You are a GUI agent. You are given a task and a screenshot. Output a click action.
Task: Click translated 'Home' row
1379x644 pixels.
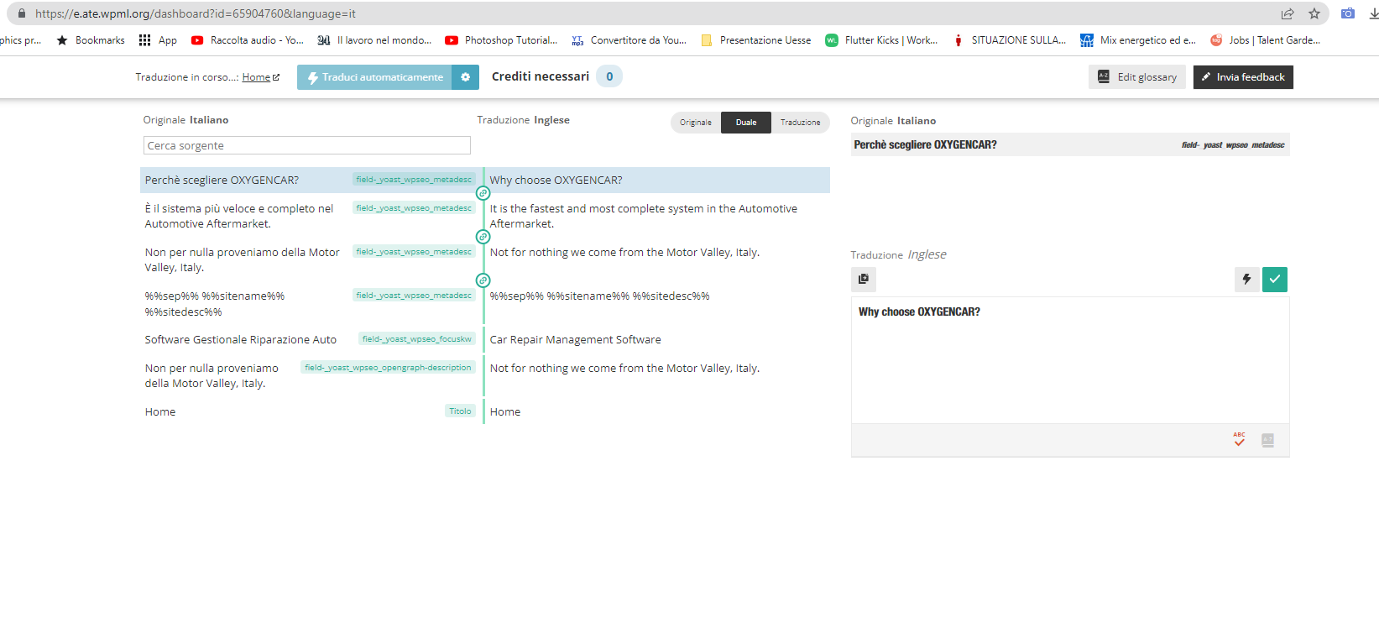click(x=504, y=412)
